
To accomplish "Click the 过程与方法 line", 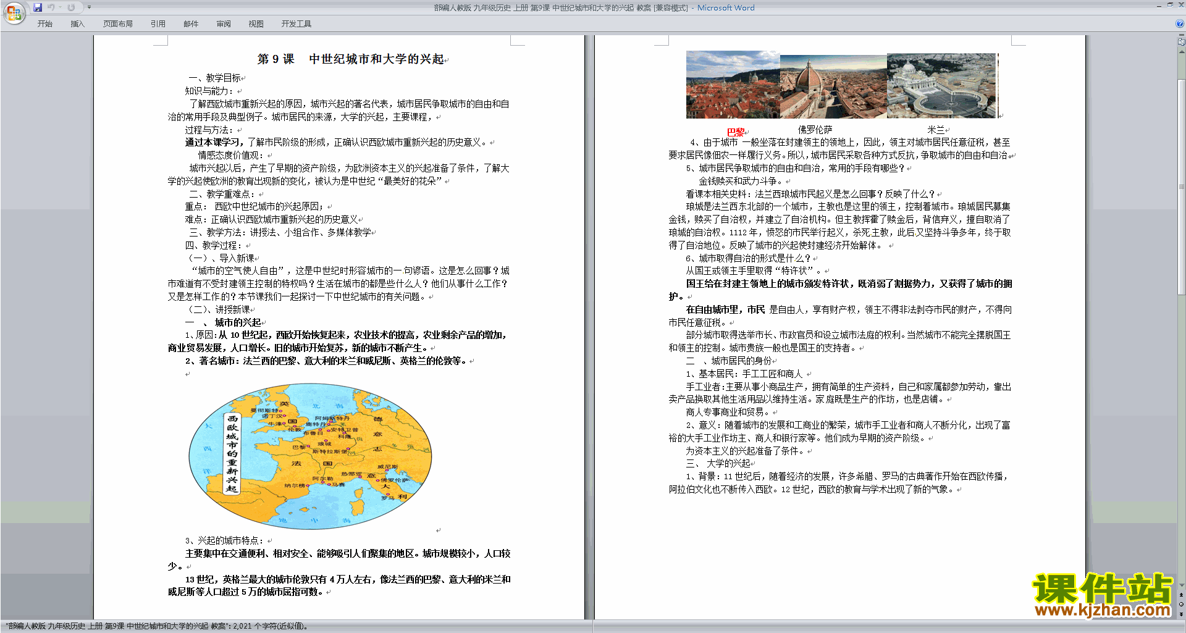I will 209,130.
